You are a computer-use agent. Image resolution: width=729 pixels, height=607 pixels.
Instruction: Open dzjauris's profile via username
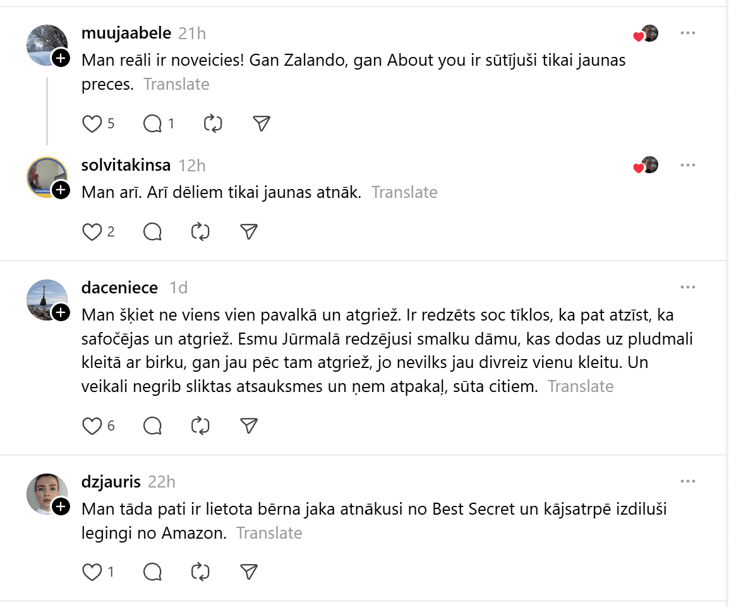click(111, 482)
